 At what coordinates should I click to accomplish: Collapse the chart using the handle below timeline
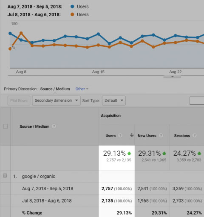(172, 77)
